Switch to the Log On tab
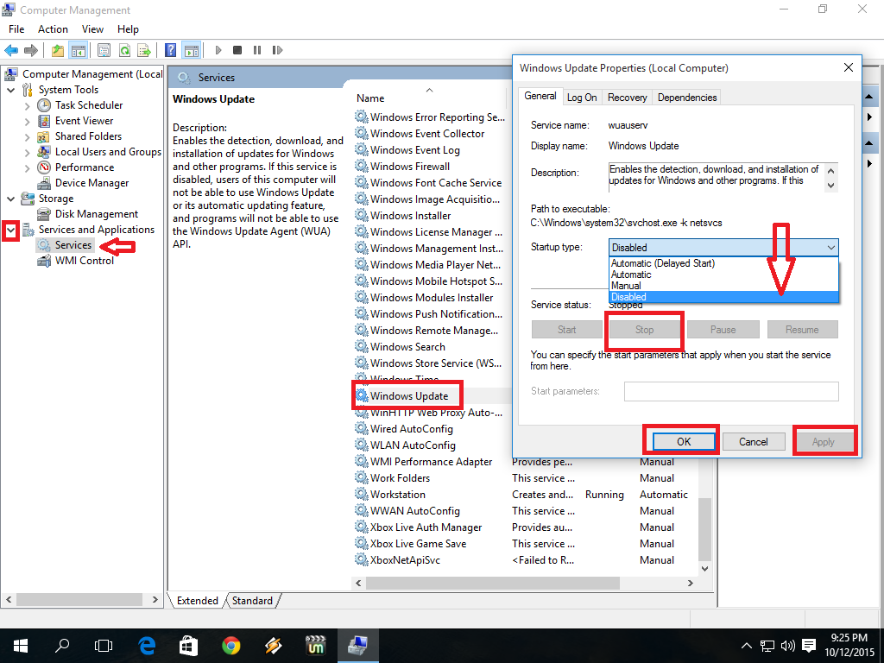Viewport: 884px width, 663px height. coord(582,97)
